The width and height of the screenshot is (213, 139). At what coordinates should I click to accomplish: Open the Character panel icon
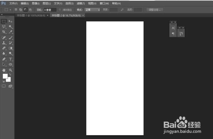click(173, 28)
